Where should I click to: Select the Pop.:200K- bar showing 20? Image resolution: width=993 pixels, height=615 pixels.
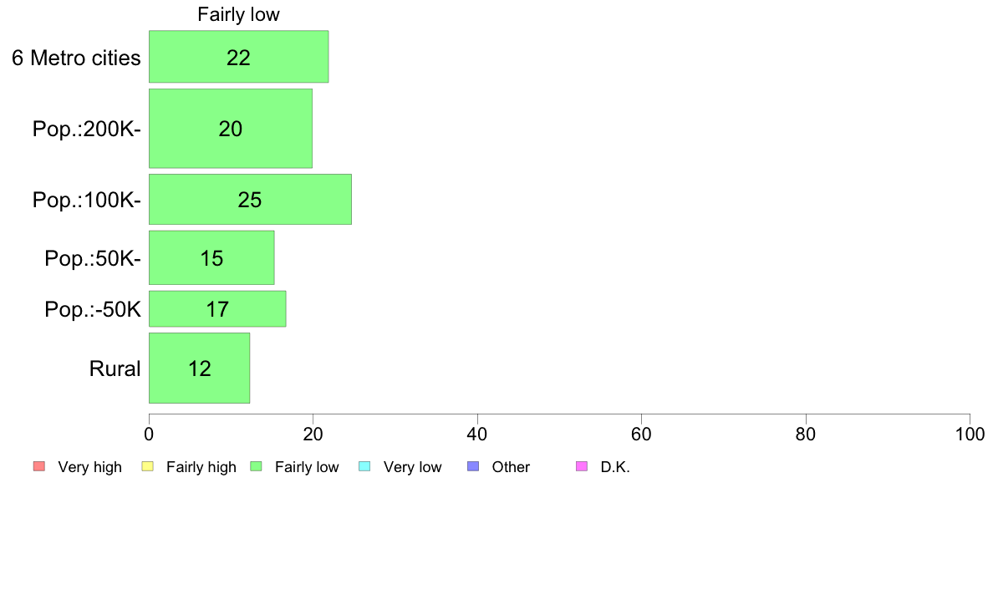coord(231,129)
